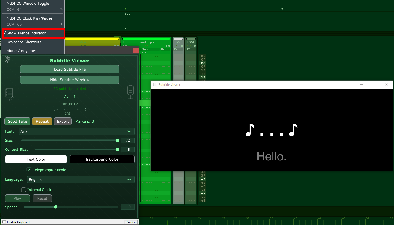The height and width of the screenshot is (225, 394).
Task: Minimize the Subtitle Viewer window
Action: (361, 84)
